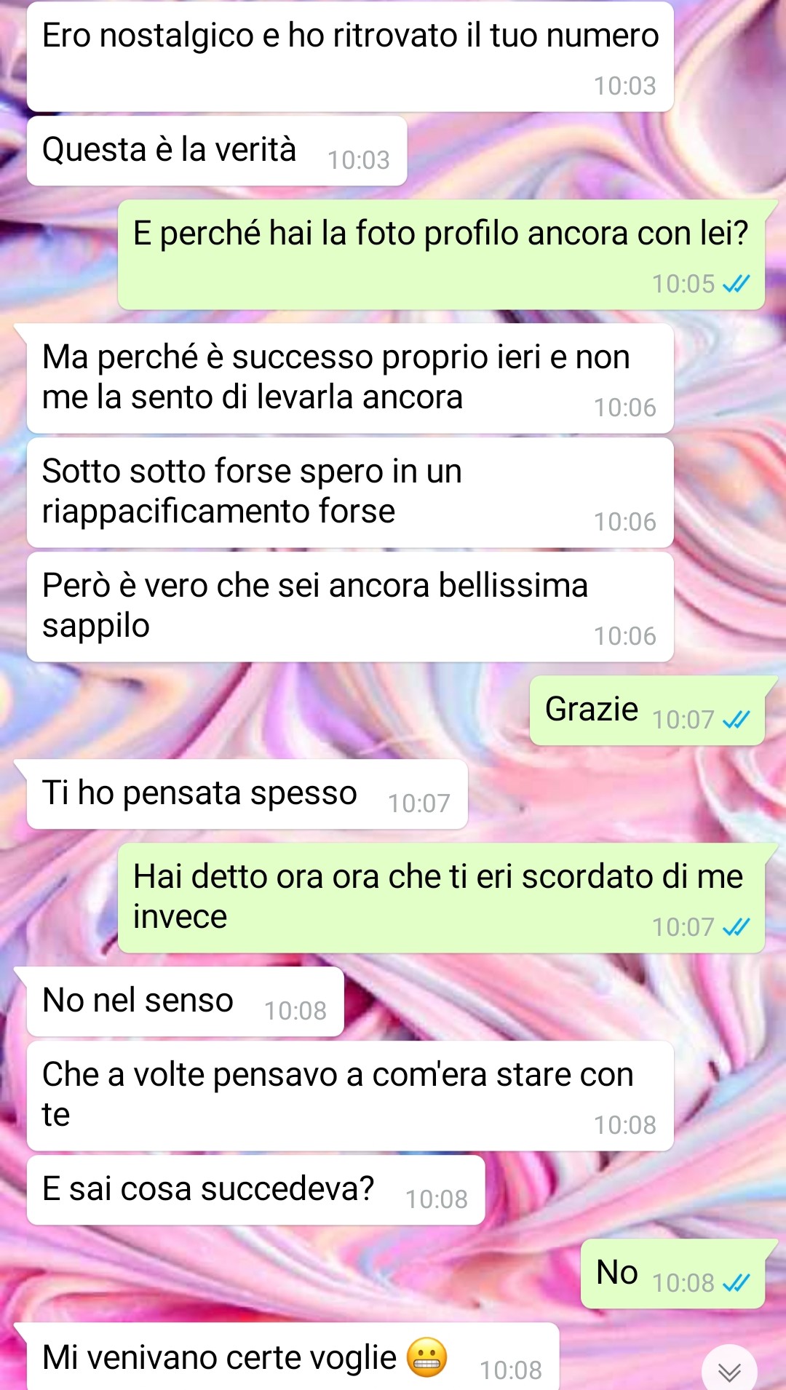Tap the sent 'No' reply bubble
Viewport: 786px width, 1390px height.
[x=672, y=1274]
